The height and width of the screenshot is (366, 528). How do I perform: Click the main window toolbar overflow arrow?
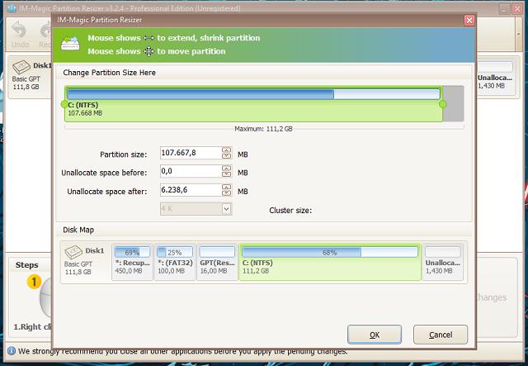coord(519,35)
